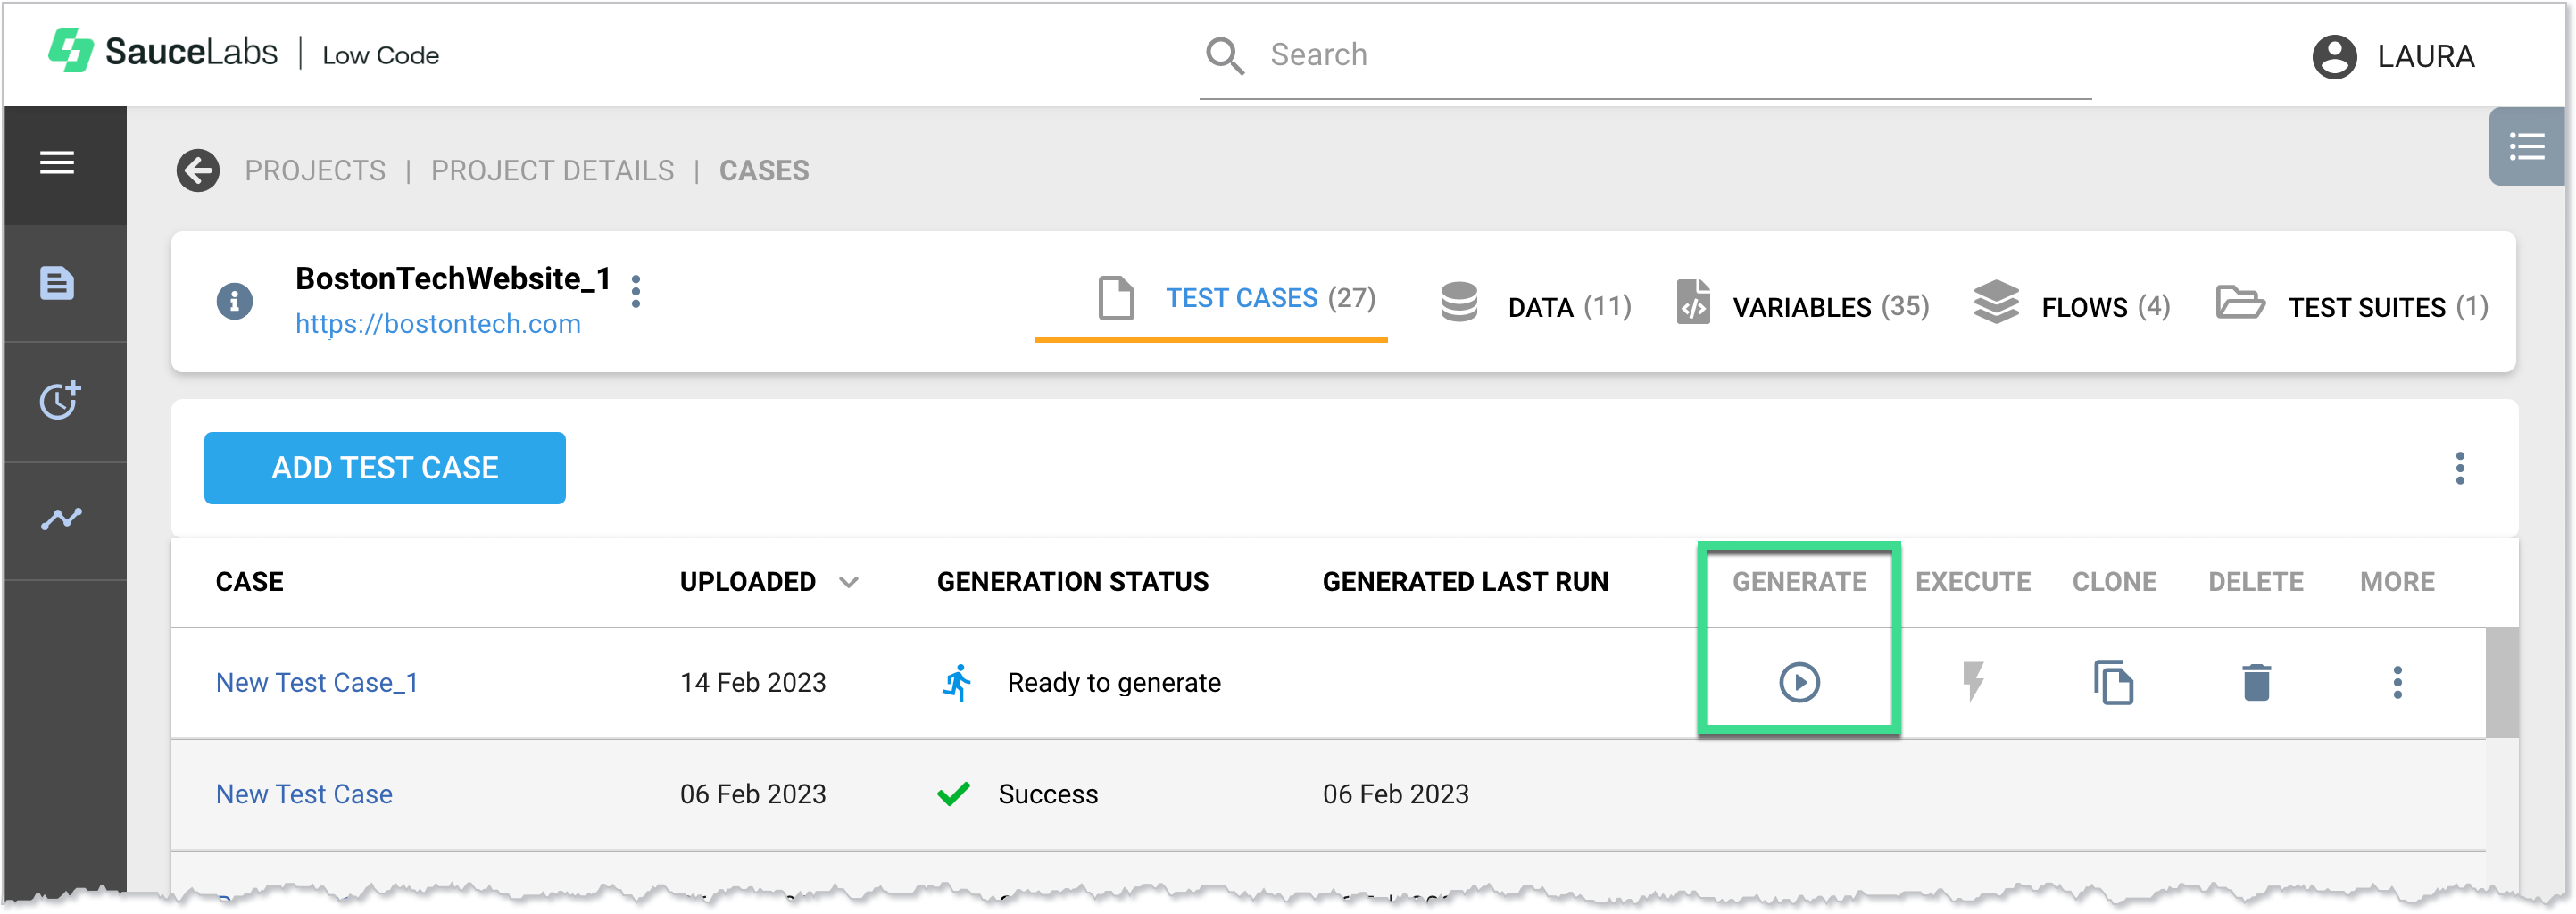Open the BostonTechWebsite_1 options menu
This screenshot has height=914, width=2576.
click(x=636, y=292)
